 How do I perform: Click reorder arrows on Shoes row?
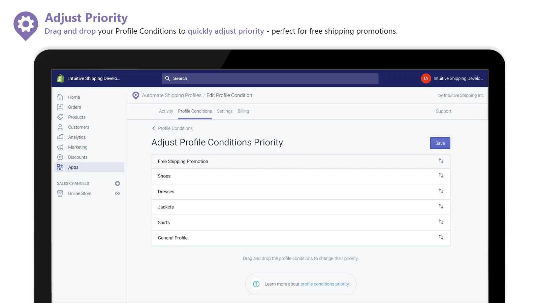click(x=441, y=176)
